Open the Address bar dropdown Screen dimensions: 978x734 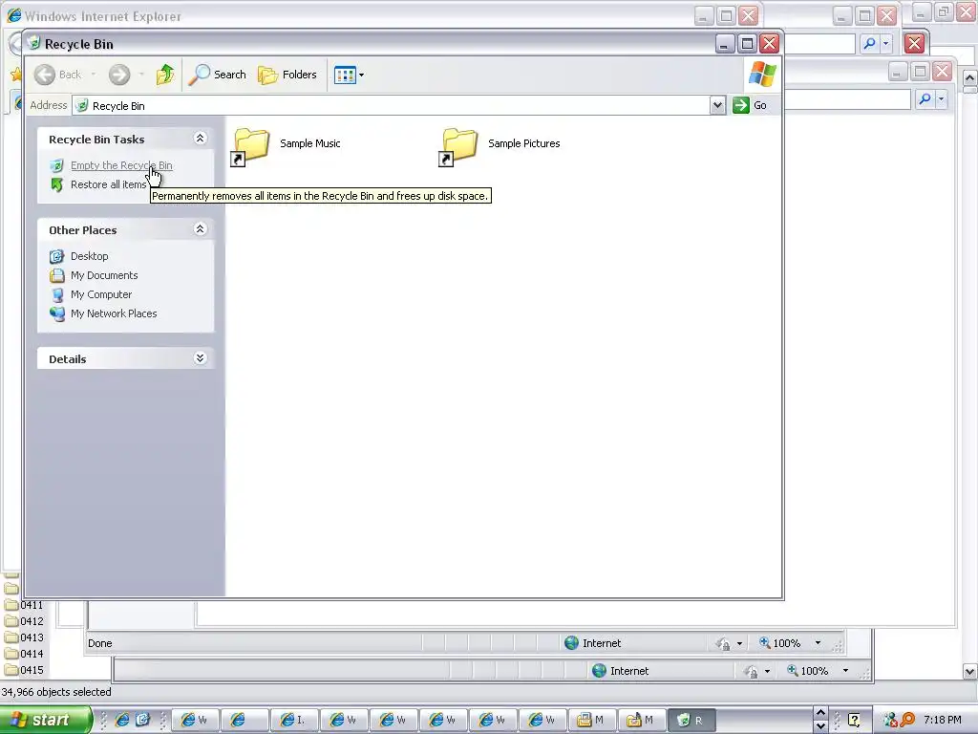click(x=717, y=105)
